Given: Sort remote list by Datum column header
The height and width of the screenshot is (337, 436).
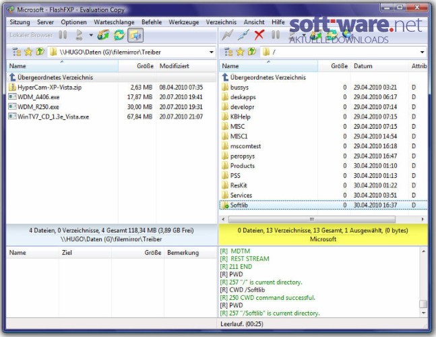Looking at the screenshot, I should point(380,66).
